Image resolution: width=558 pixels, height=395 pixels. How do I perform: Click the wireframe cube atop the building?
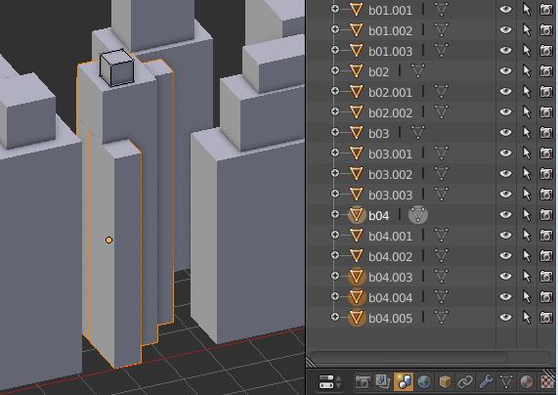coord(116,68)
